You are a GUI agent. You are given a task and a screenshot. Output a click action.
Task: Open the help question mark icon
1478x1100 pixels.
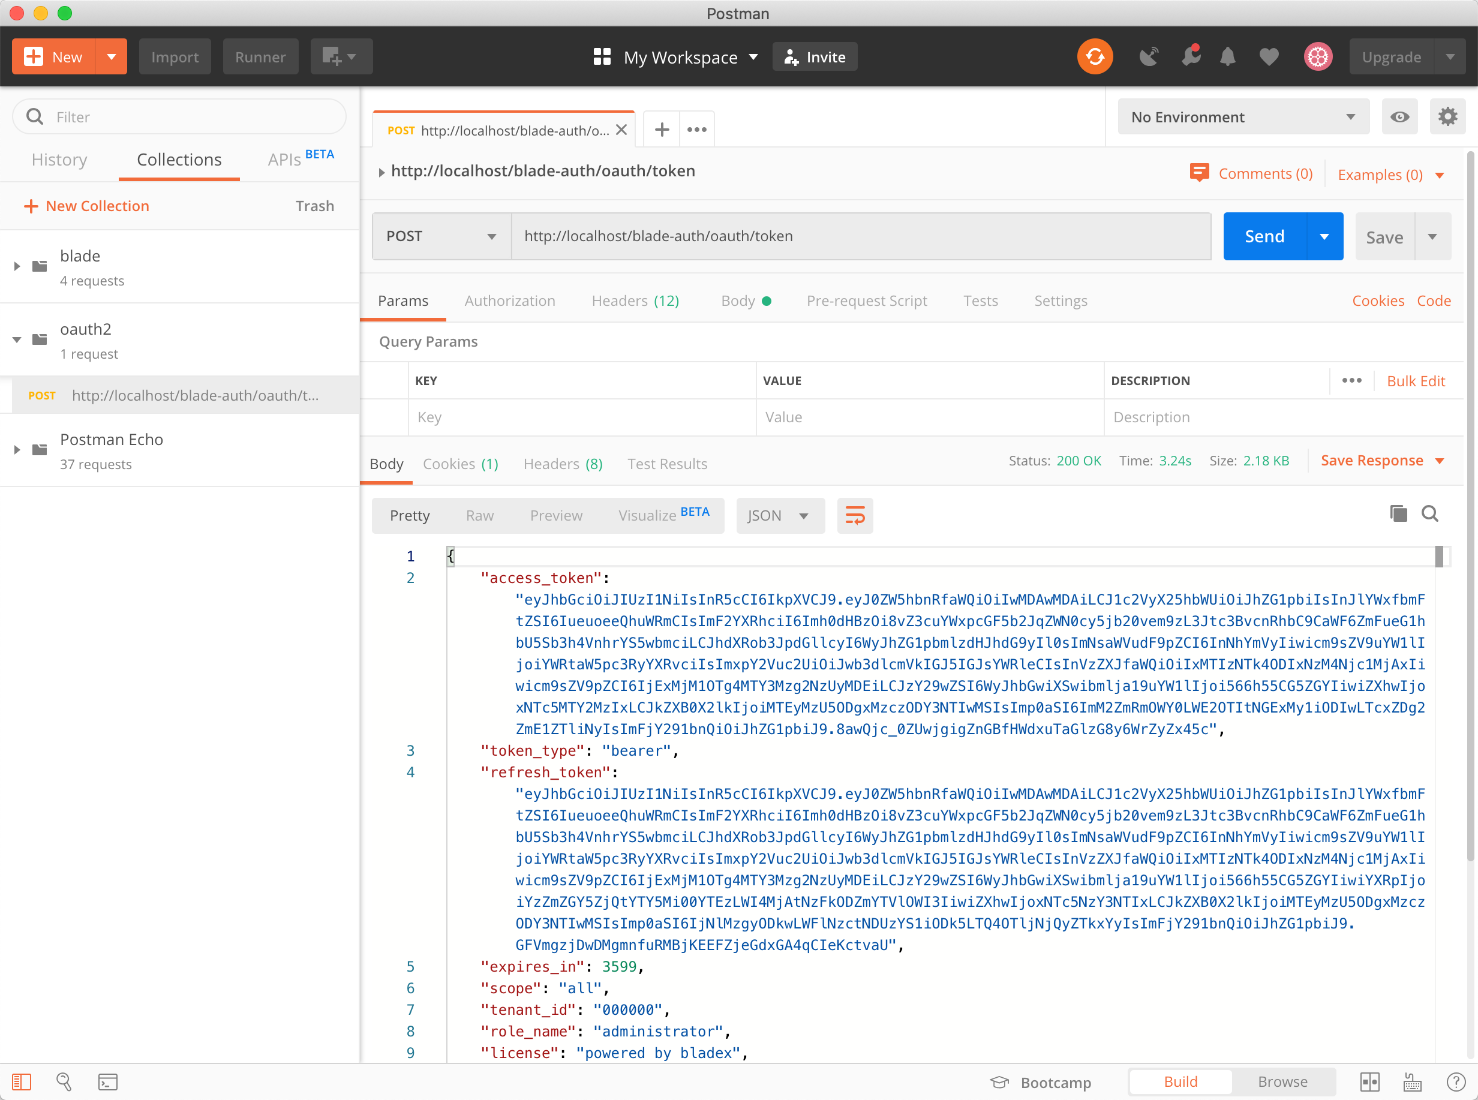[1455, 1081]
